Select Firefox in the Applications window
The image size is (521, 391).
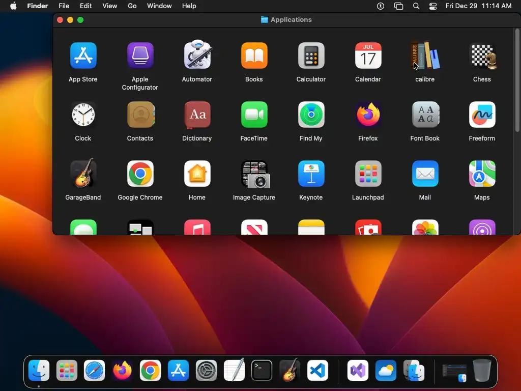coord(368,115)
